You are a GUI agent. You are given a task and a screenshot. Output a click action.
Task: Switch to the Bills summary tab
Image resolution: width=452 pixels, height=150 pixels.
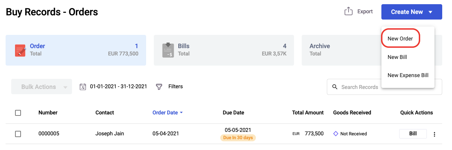[224, 50]
